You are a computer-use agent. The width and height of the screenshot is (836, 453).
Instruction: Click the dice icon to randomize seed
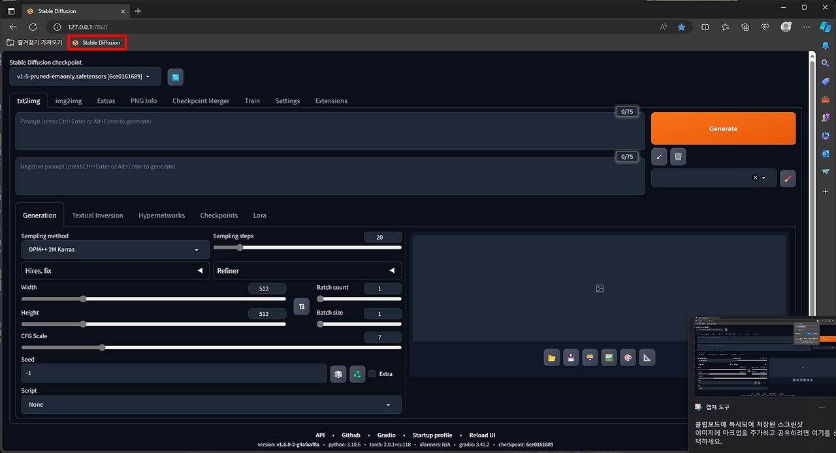338,373
